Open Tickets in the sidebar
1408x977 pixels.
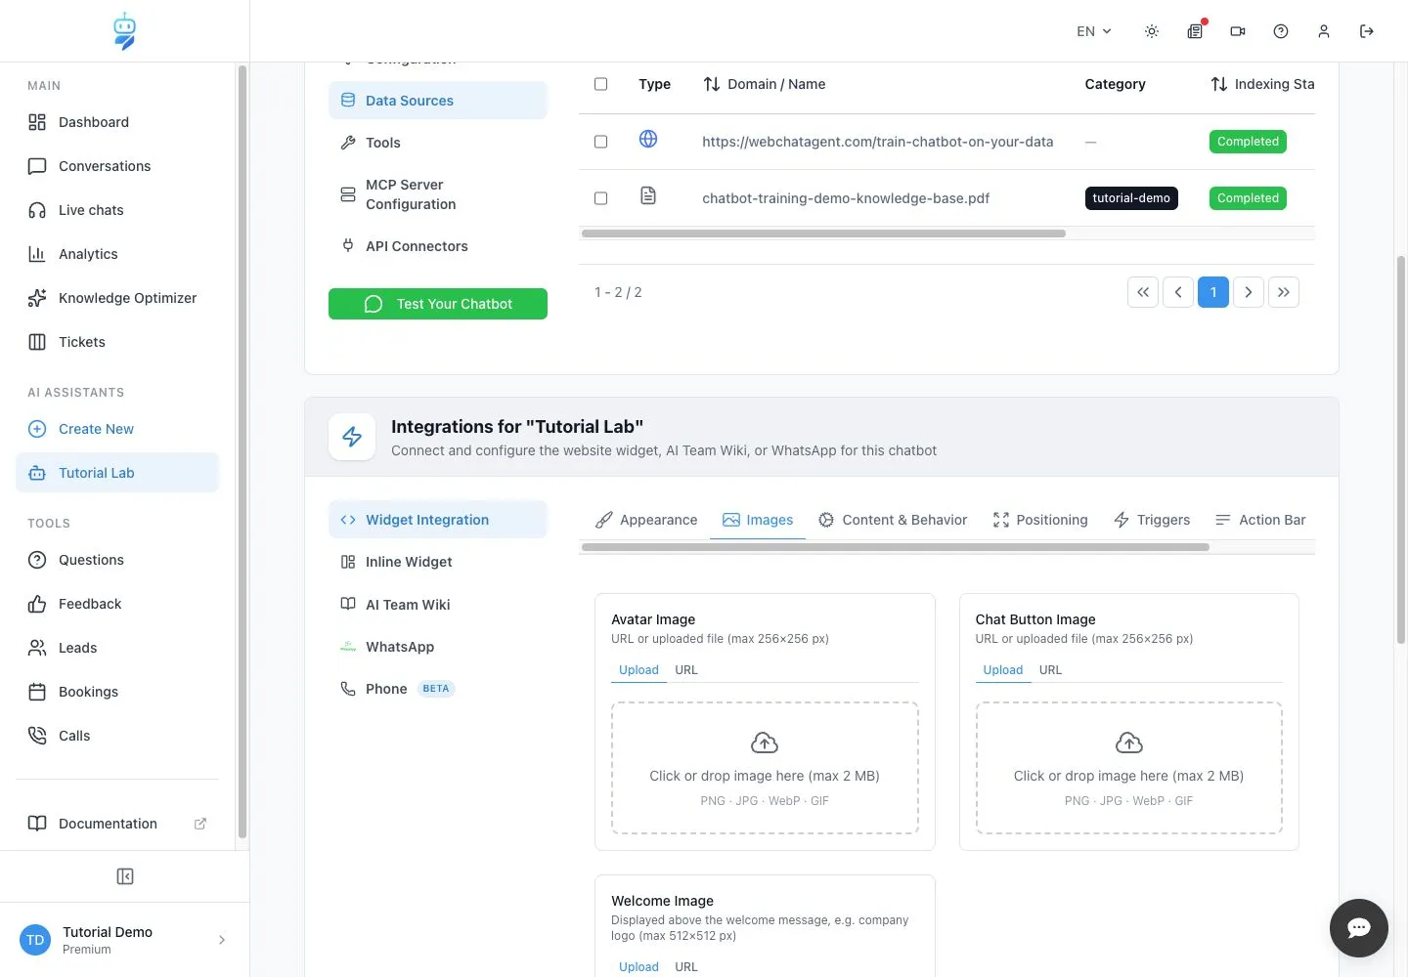click(x=117, y=342)
